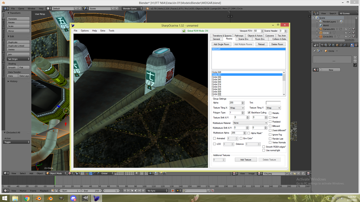
Task: Click Duplicate Linked button in Blender
Action: click(18, 46)
